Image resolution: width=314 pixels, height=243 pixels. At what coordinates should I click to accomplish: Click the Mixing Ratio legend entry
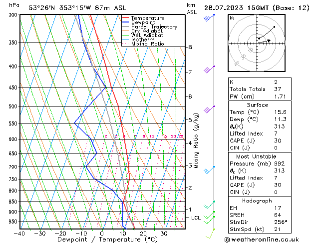point(147,44)
